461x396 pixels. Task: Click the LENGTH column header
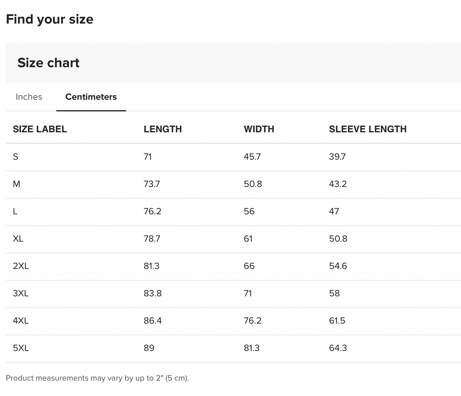click(x=162, y=129)
